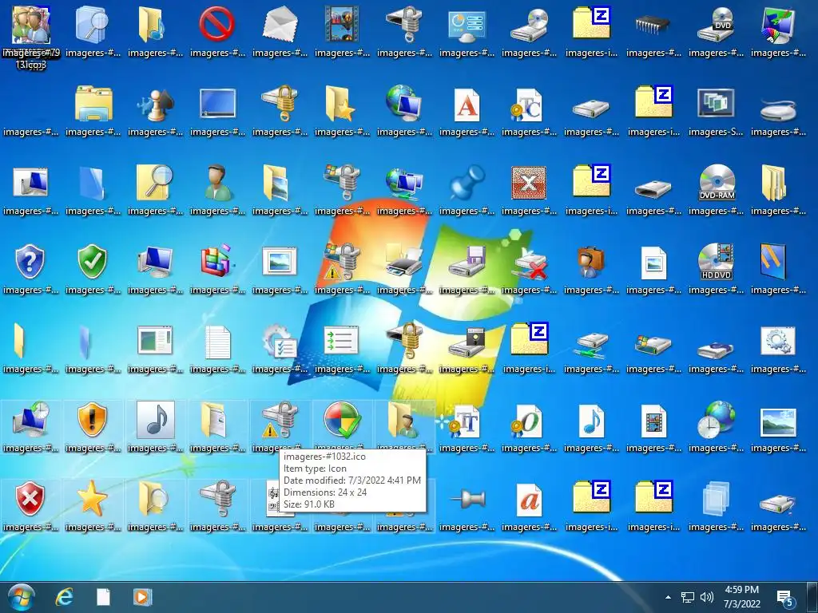Click the imageres-S... file label

(x=716, y=132)
